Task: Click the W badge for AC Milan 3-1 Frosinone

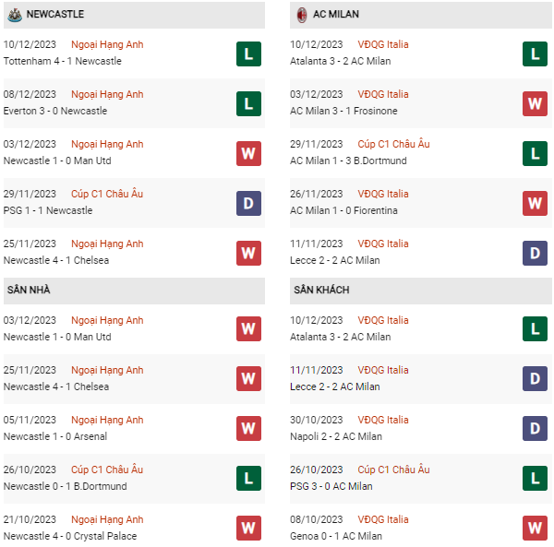Action: click(x=535, y=103)
